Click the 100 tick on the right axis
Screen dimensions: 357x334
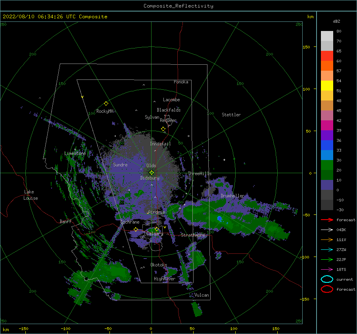coord(306,89)
